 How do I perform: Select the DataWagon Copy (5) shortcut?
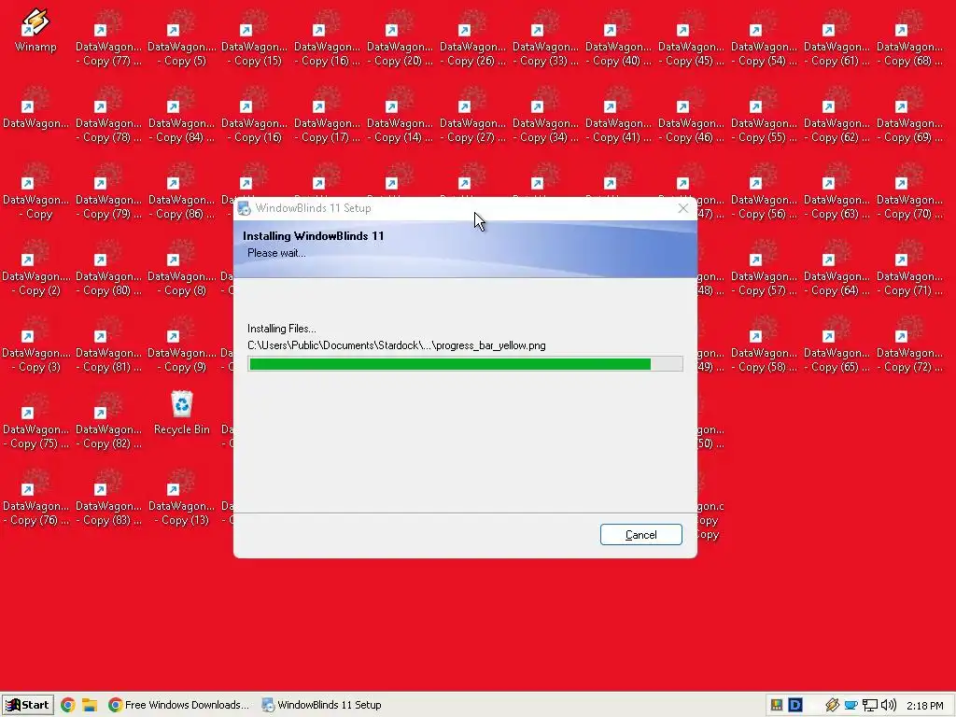(x=182, y=39)
